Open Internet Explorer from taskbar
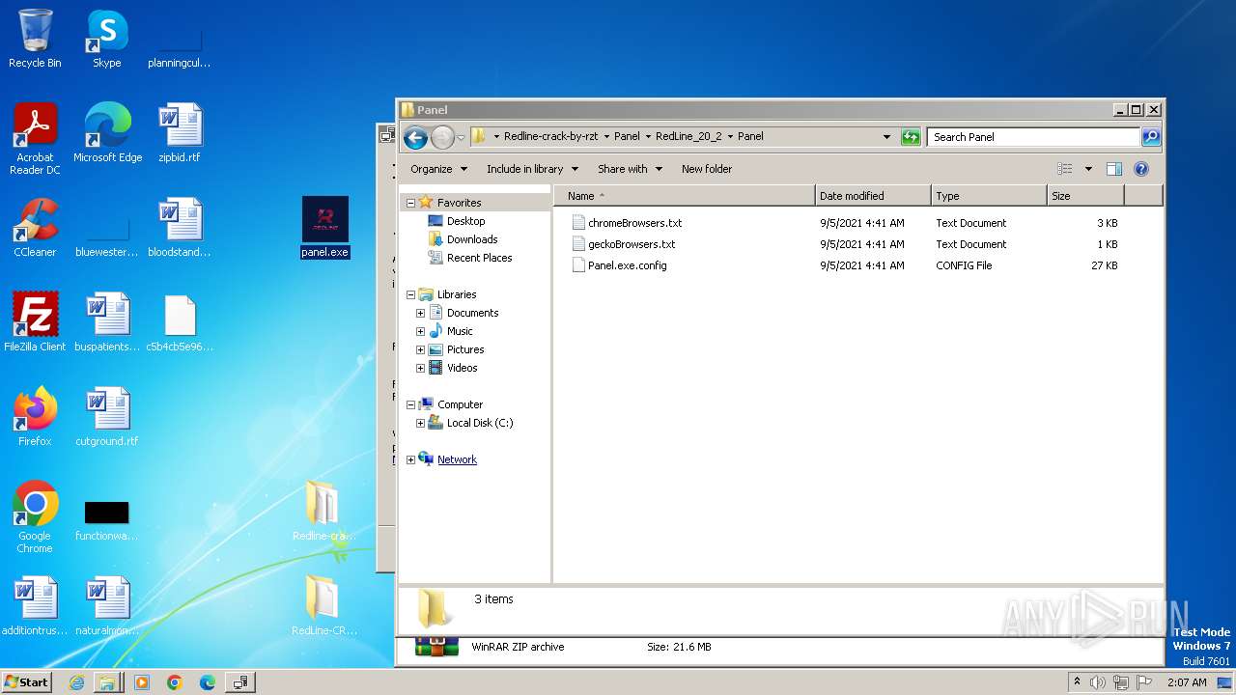 pyautogui.click(x=76, y=682)
